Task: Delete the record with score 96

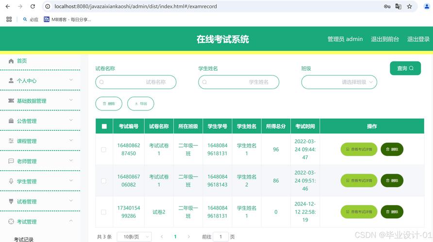Action: [x=392, y=149]
